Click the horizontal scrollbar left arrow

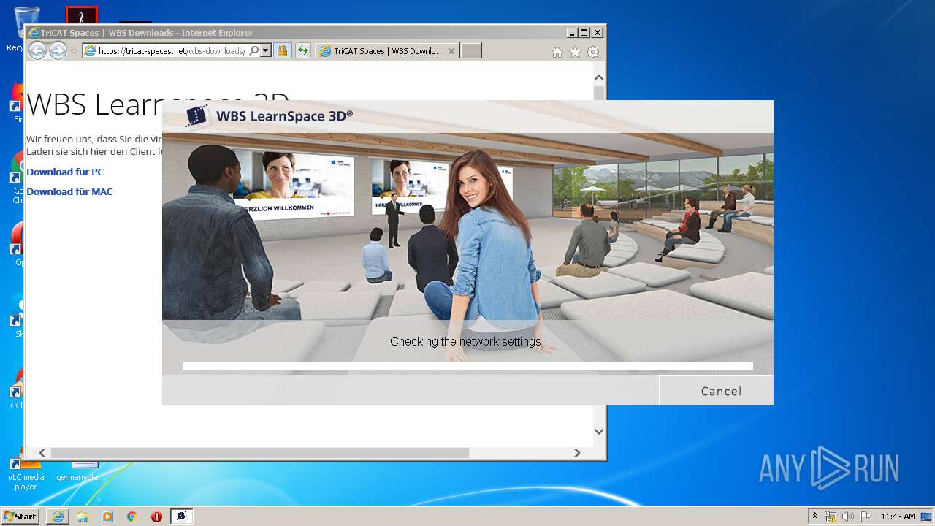(x=42, y=453)
